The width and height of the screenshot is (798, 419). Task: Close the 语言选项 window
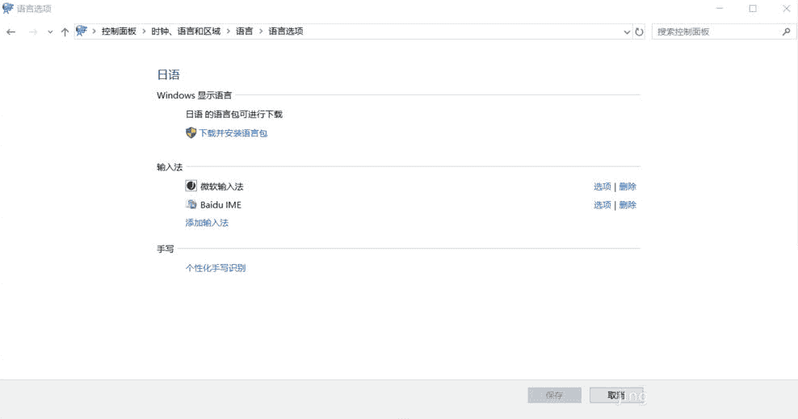(x=786, y=9)
